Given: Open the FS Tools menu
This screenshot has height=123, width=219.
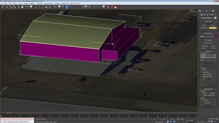Looking at the screenshot, I should tap(77, 4).
